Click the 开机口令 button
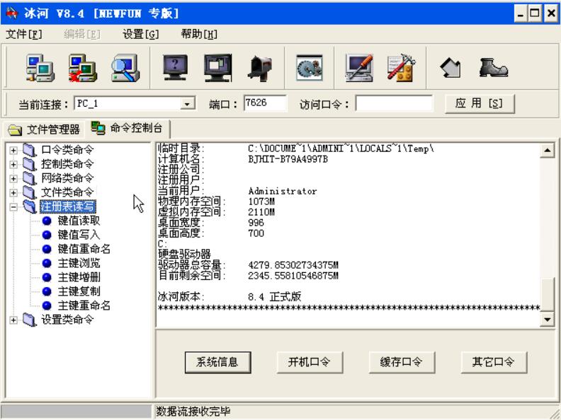Viewport: 561px width, 420px height. tap(310, 362)
